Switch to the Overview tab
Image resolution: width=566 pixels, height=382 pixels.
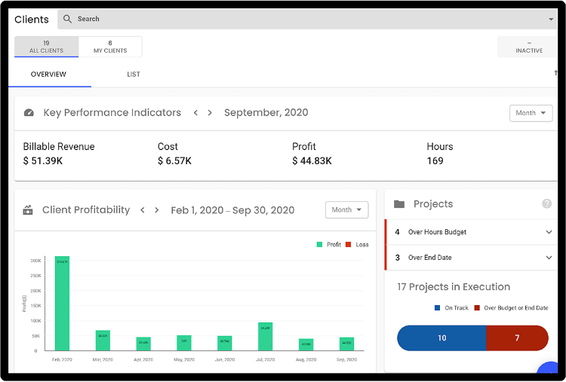(x=48, y=75)
